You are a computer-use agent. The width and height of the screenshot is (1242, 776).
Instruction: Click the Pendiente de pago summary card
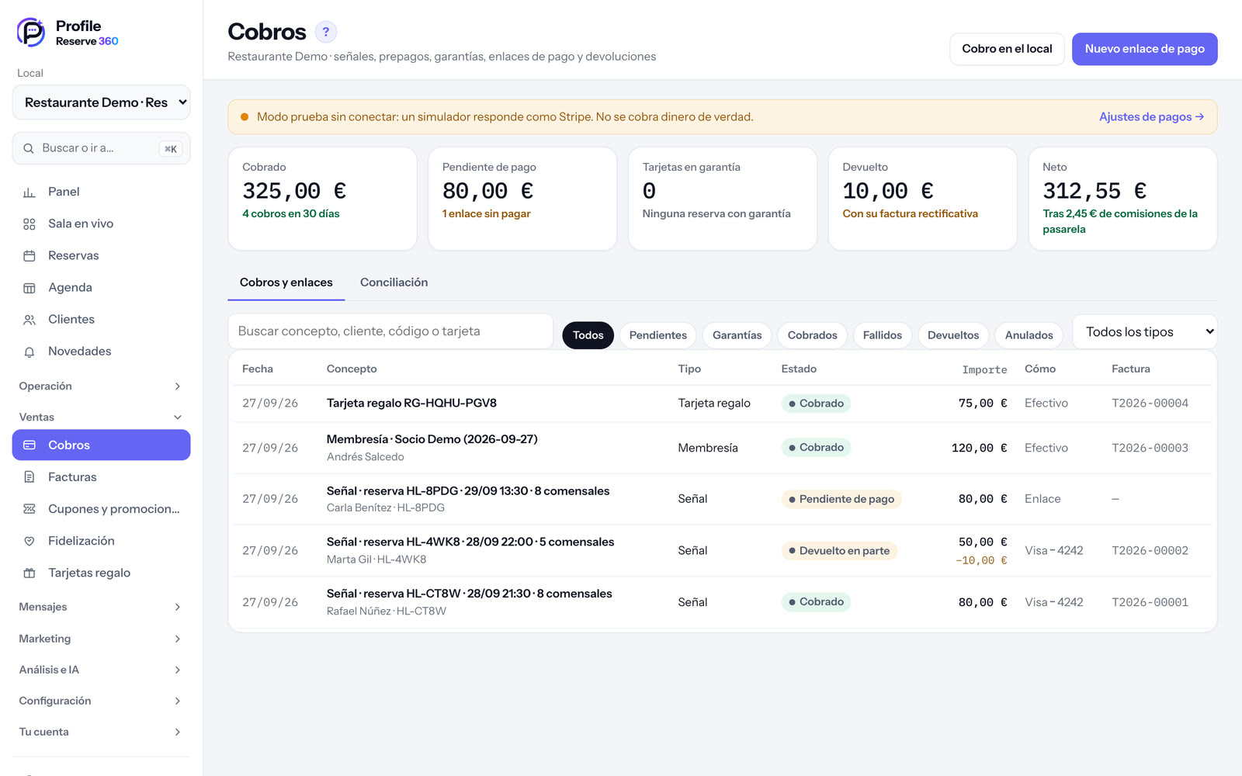click(522, 199)
